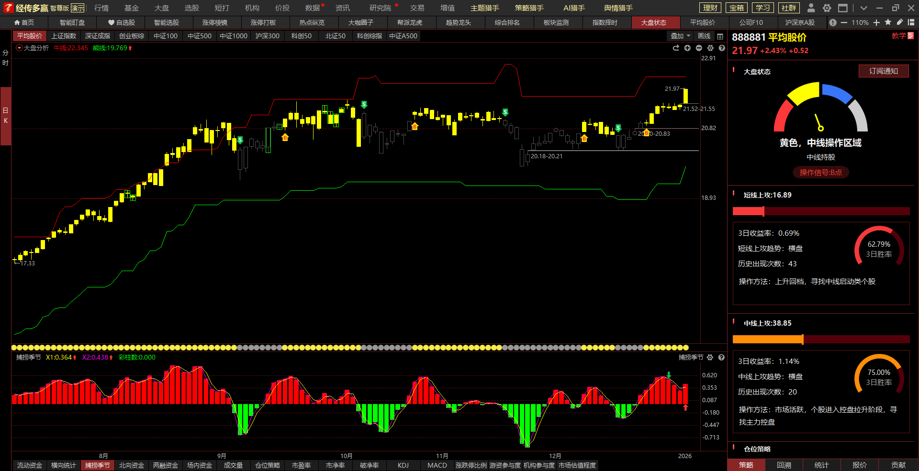The image size is (919, 471).
Task: Open help for 捕捞季节 indicator
Action: pos(721,358)
